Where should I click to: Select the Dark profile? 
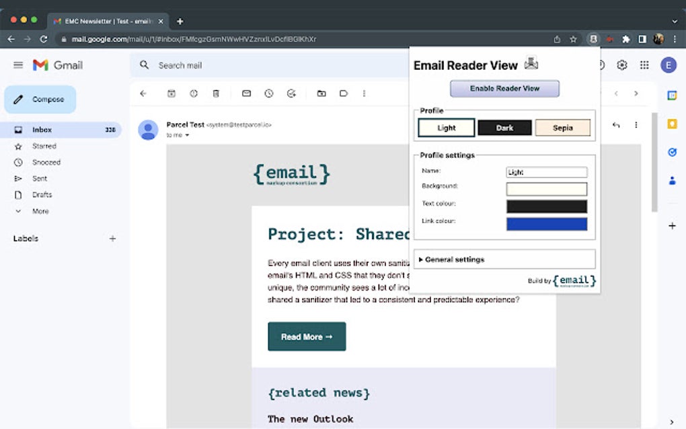[x=504, y=127]
